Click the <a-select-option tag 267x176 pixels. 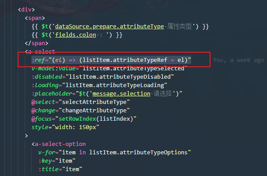tap(59, 144)
